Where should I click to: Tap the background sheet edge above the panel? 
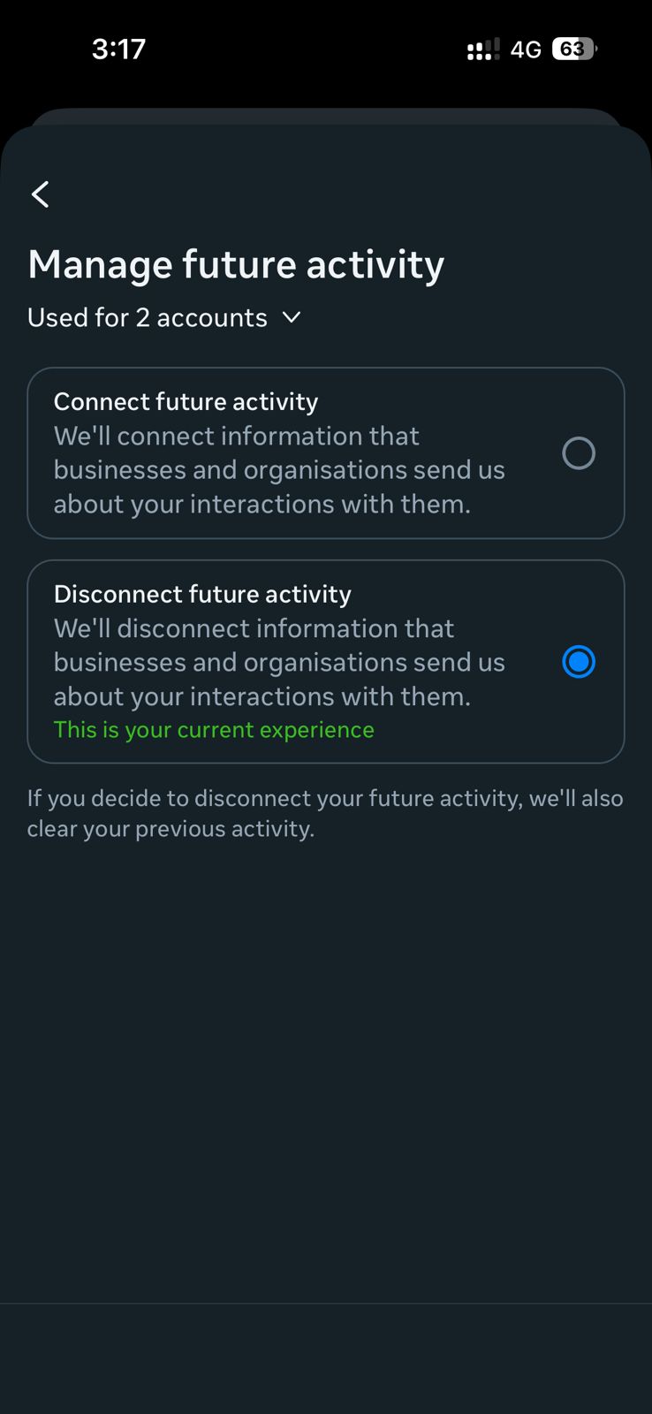tap(326, 116)
